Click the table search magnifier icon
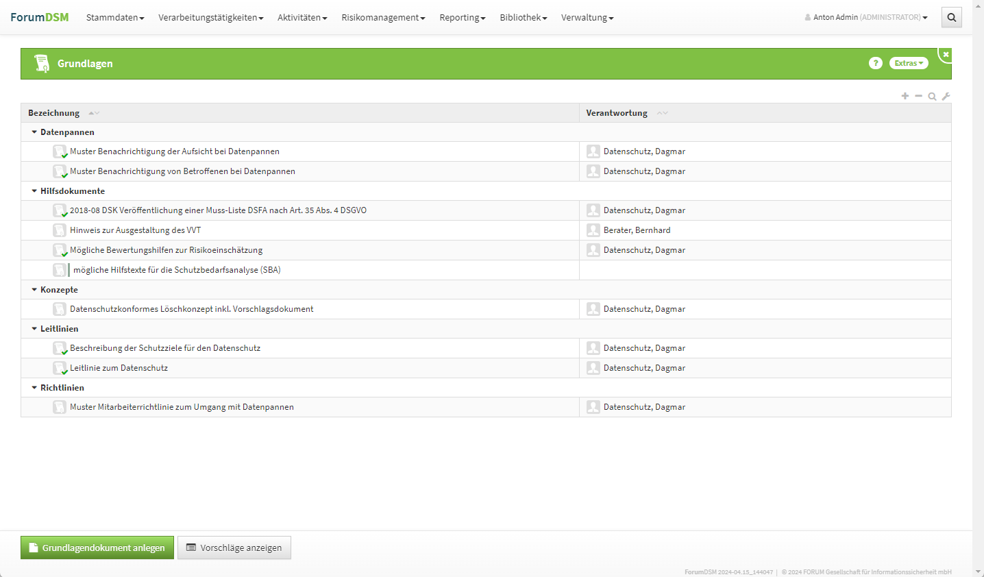This screenshot has height=577, width=984. 932,97
